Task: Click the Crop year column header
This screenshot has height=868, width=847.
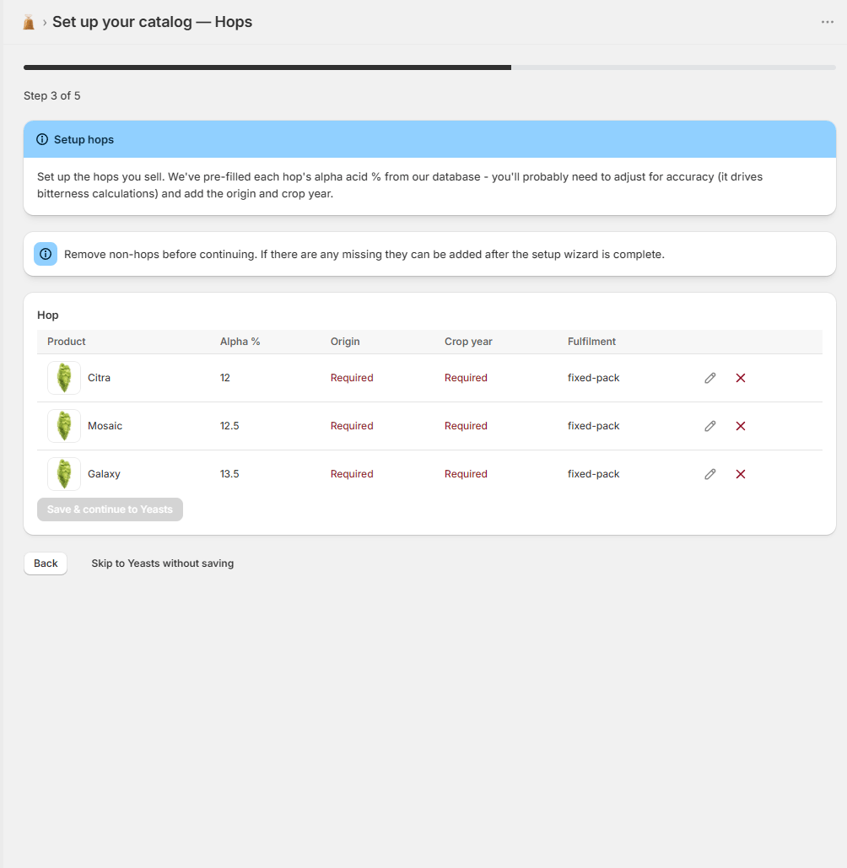Action: (x=468, y=342)
